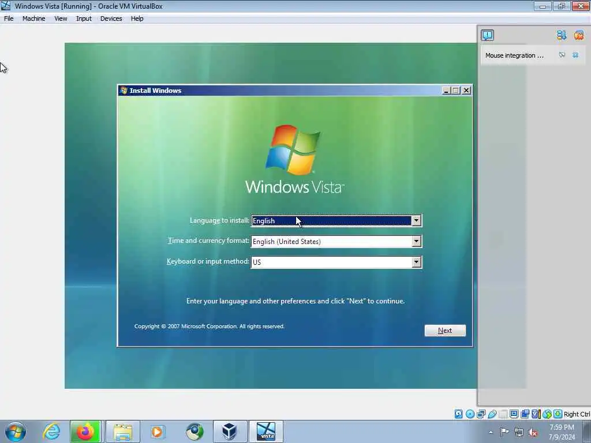The height and width of the screenshot is (443, 591).
Task: Click the VirtualBox window title icon
Action: click(6, 6)
